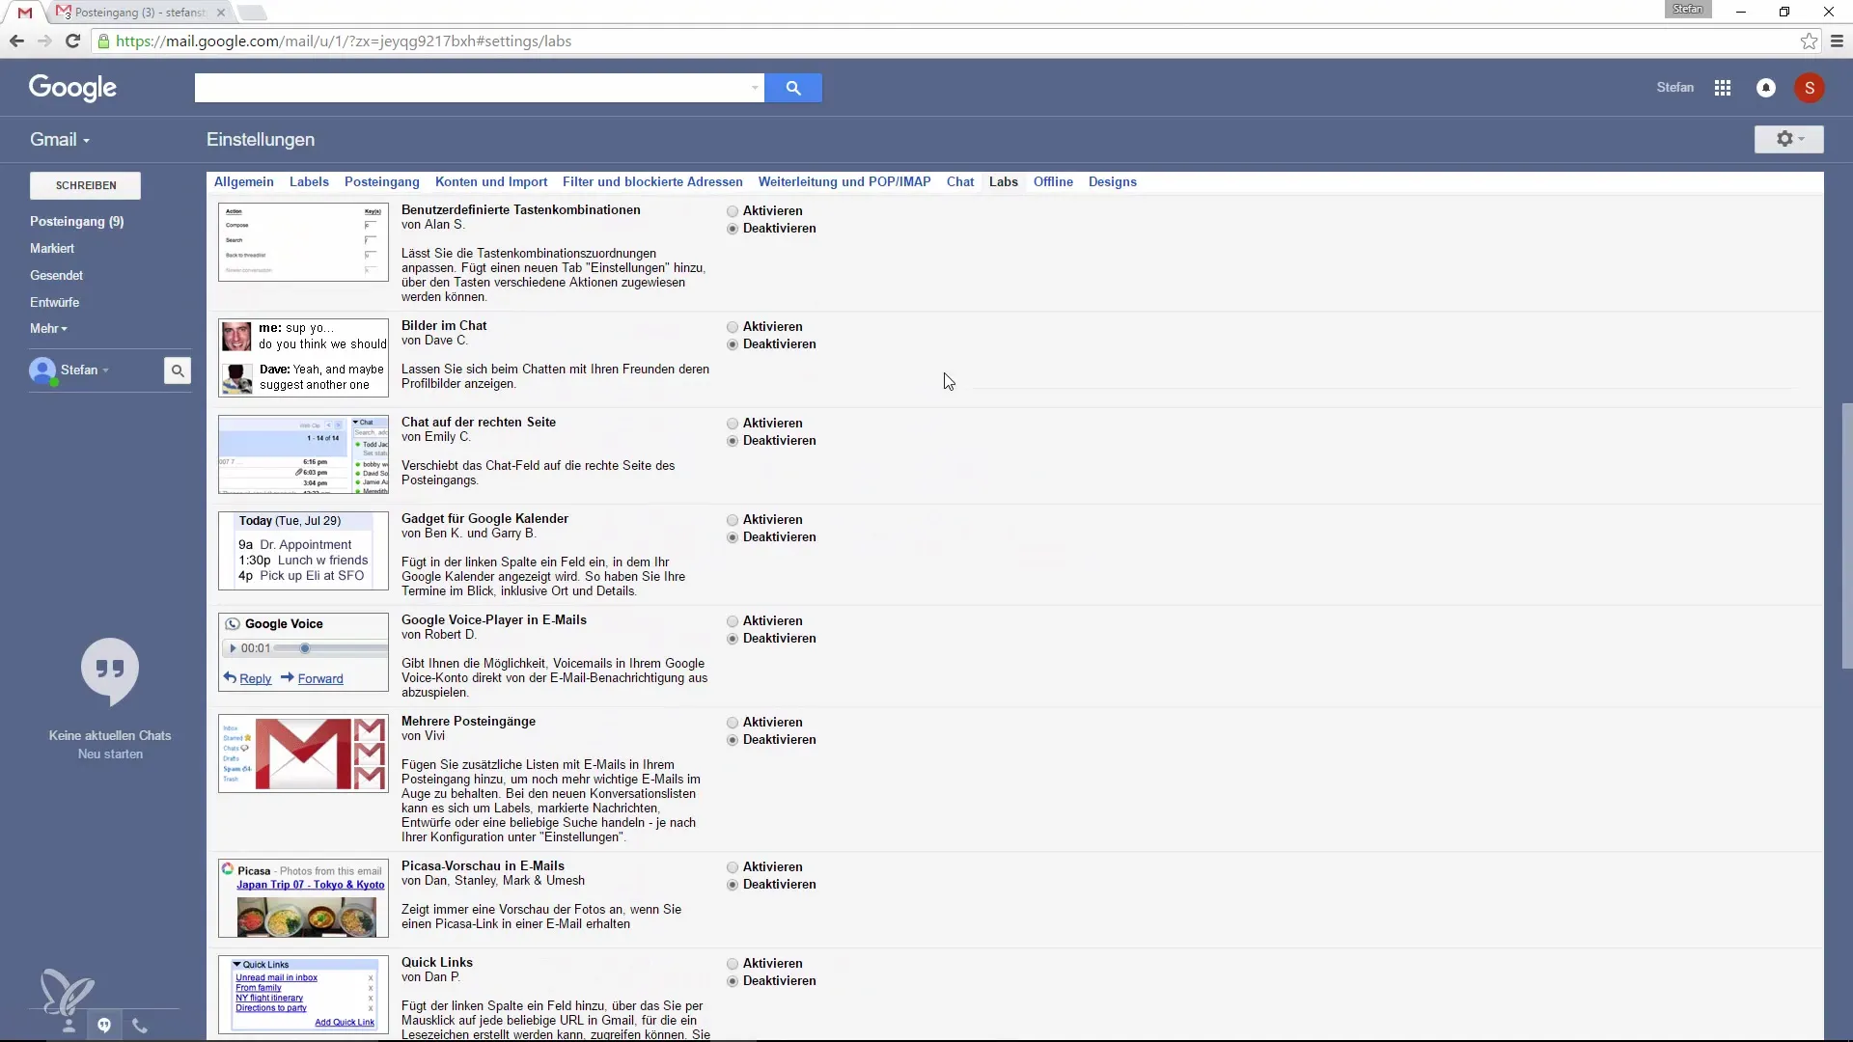Open the Designs settings tab

click(x=1113, y=181)
